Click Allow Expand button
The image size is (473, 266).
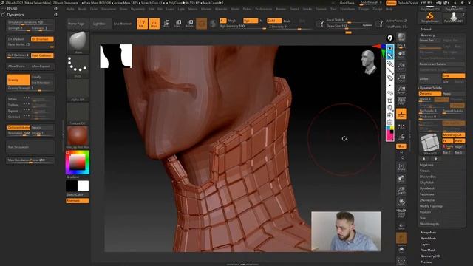point(42,66)
